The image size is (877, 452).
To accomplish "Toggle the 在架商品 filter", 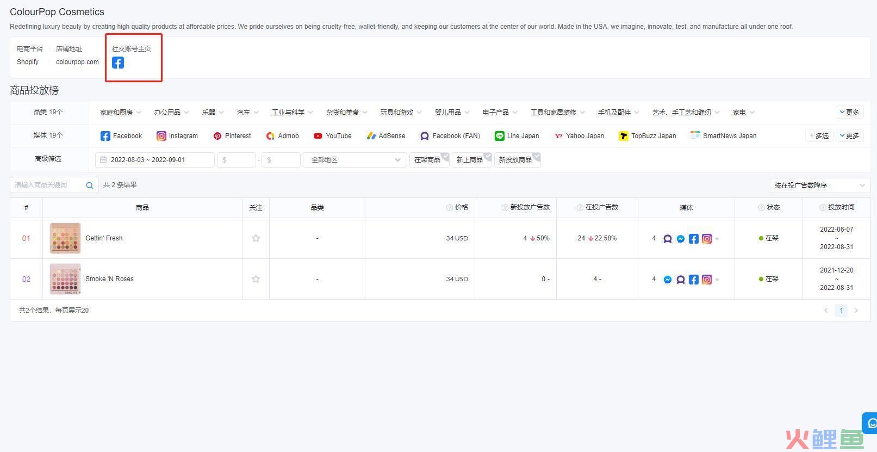I will (430, 160).
